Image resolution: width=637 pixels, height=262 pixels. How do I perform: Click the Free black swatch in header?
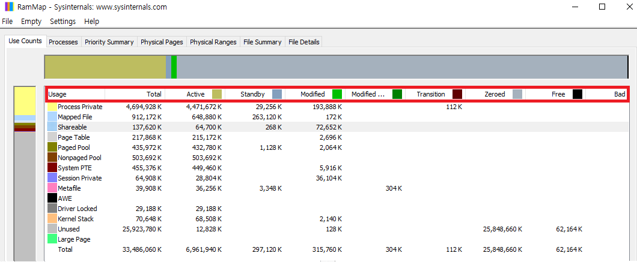578,94
